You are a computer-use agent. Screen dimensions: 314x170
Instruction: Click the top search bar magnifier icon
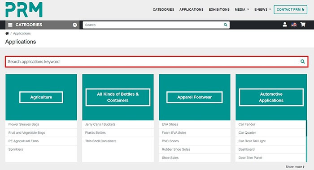pos(226,25)
